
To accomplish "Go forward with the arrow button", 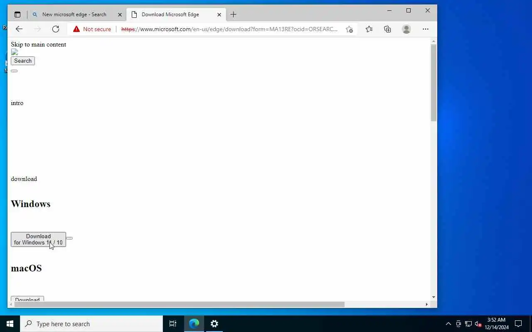I will click(37, 29).
